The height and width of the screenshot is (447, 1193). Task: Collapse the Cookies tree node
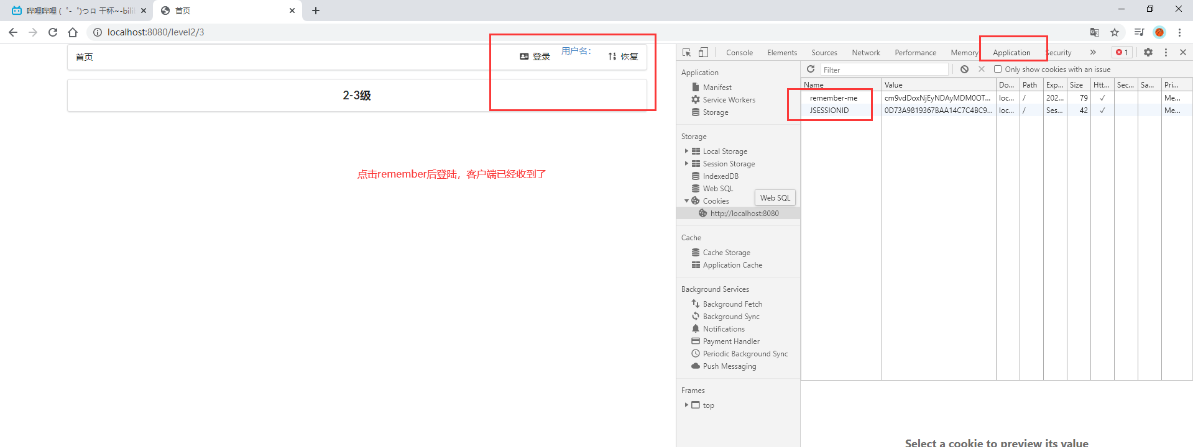click(686, 201)
